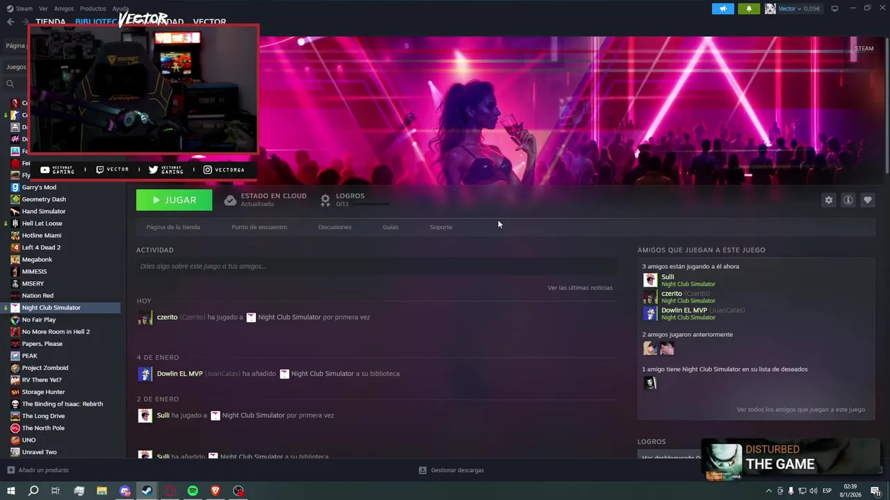Click the Project Zomboid game icon
890x500 pixels.
[15, 368]
